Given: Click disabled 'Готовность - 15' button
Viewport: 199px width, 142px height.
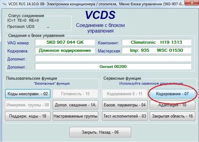Looking at the screenshot, I should point(75,94).
